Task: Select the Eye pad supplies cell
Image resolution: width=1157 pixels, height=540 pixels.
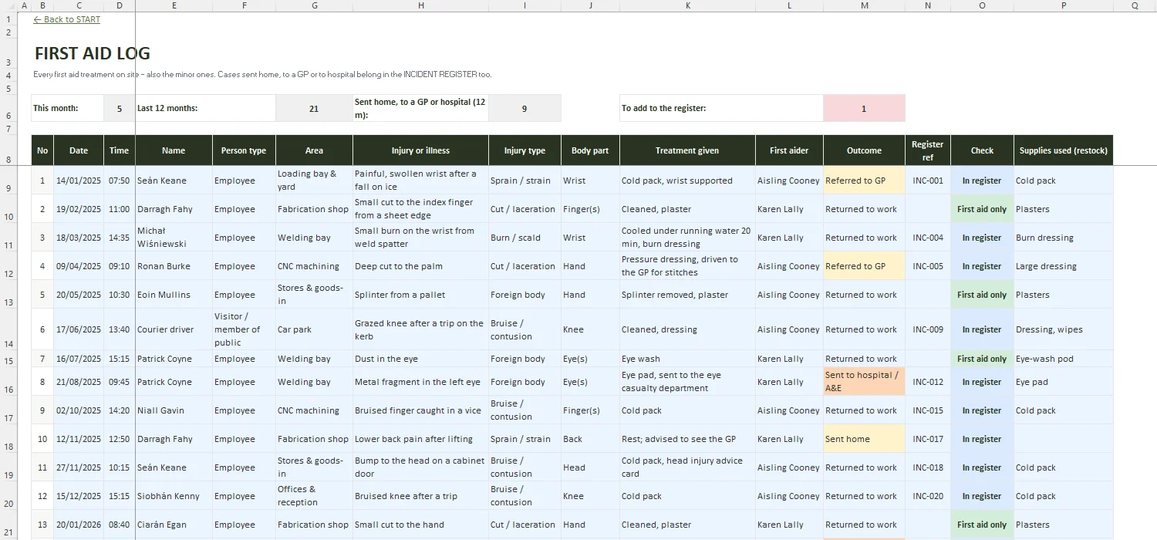Action: coord(1063,382)
